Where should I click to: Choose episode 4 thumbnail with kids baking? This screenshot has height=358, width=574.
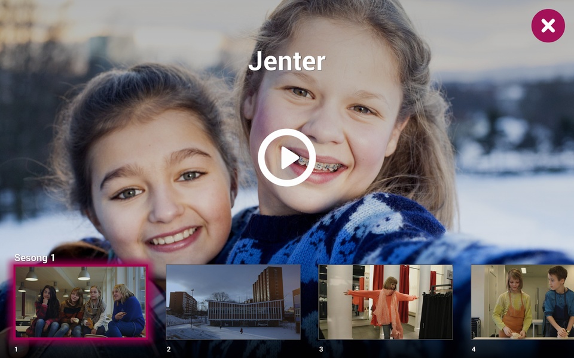pyautogui.click(x=523, y=302)
